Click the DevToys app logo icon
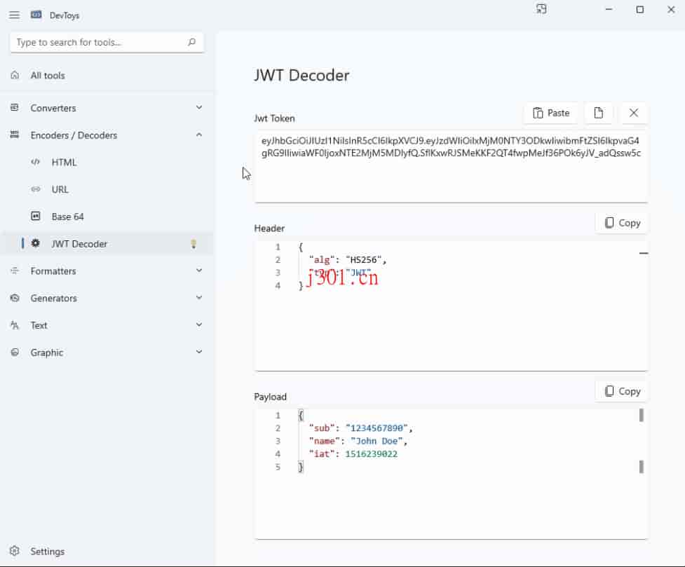The image size is (685, 567). pyautogui.click(x=36, y=15)
